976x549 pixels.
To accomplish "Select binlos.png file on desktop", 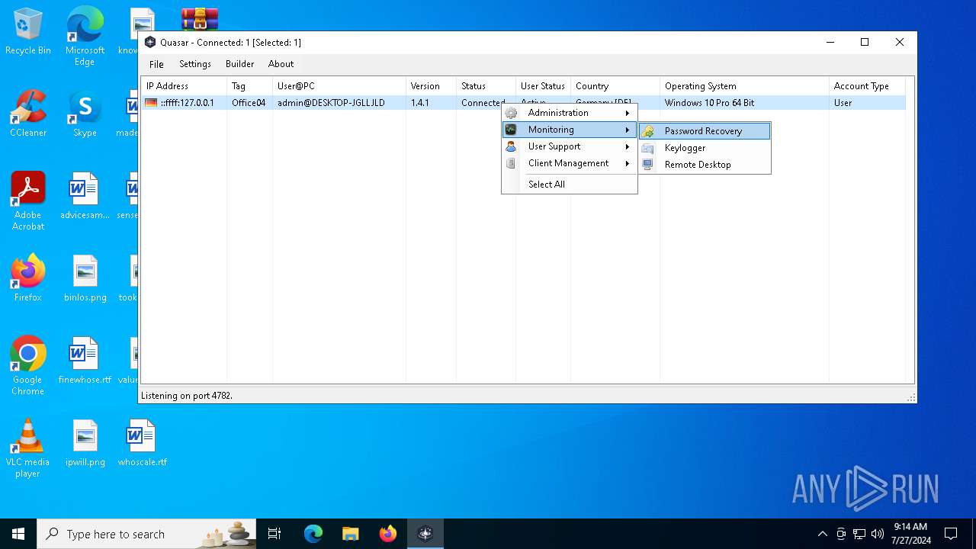I will pos(85,279).
